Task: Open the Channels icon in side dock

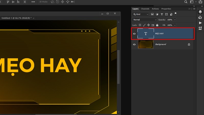Action: (x=200, y=17)
